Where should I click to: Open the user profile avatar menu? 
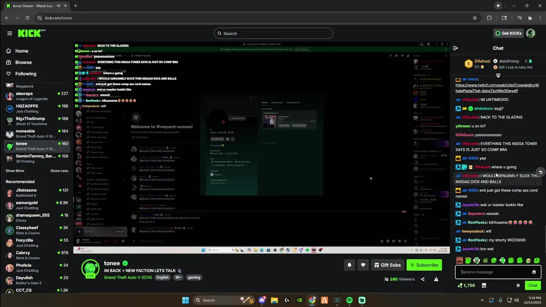[x=531, y=33]
